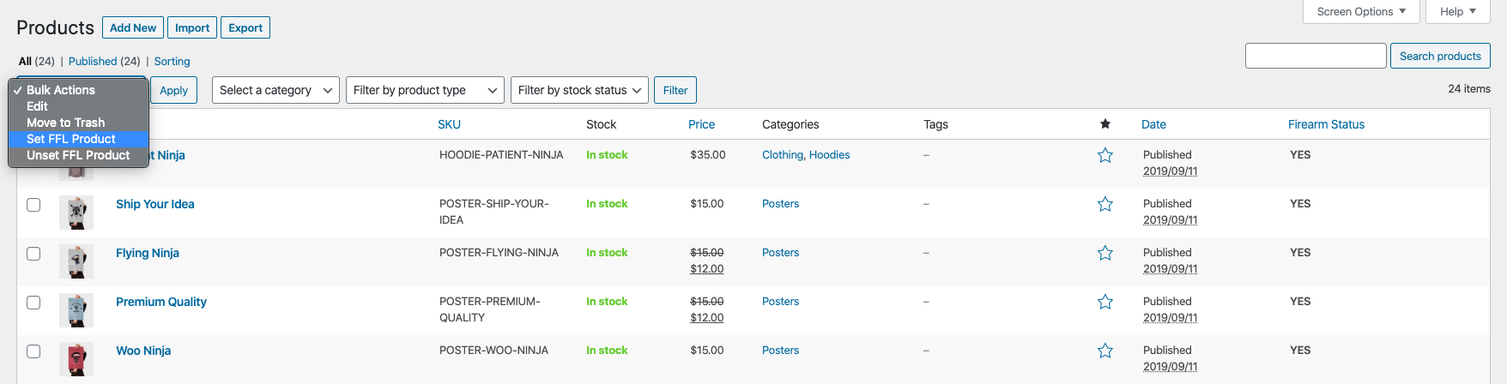Open the Filter by stock status dropdown
Image resolution: width=1507 pixels, height=384 pixels.
tap(579, 90)
